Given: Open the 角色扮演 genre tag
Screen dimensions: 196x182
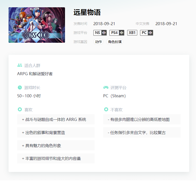Looking at the screenshot, I should 115,42.
